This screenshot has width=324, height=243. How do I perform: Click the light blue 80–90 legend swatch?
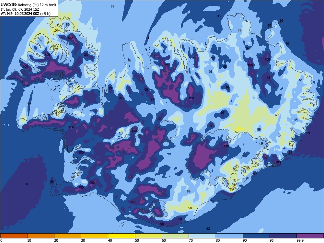click(229, 236)
